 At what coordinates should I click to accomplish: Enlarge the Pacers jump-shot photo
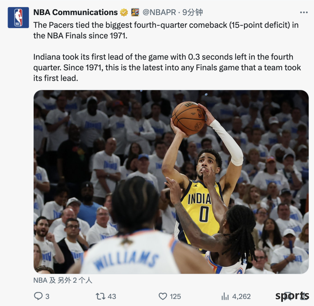click(x=171, y=182)
